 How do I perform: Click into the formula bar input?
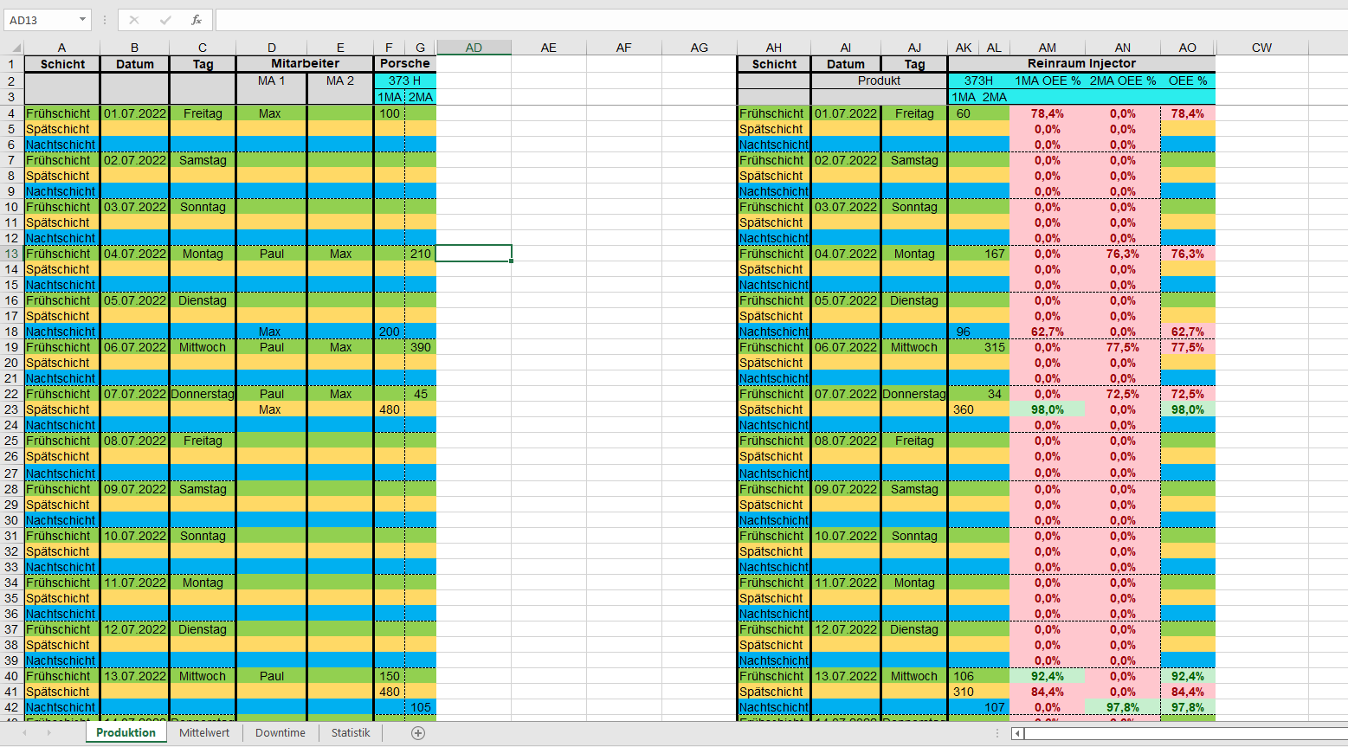[781, 20]
